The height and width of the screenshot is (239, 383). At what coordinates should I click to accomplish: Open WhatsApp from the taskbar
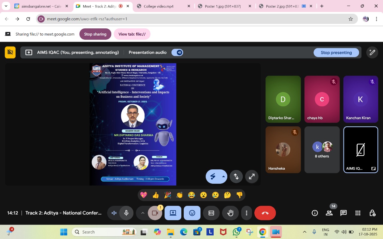(237, 232)
